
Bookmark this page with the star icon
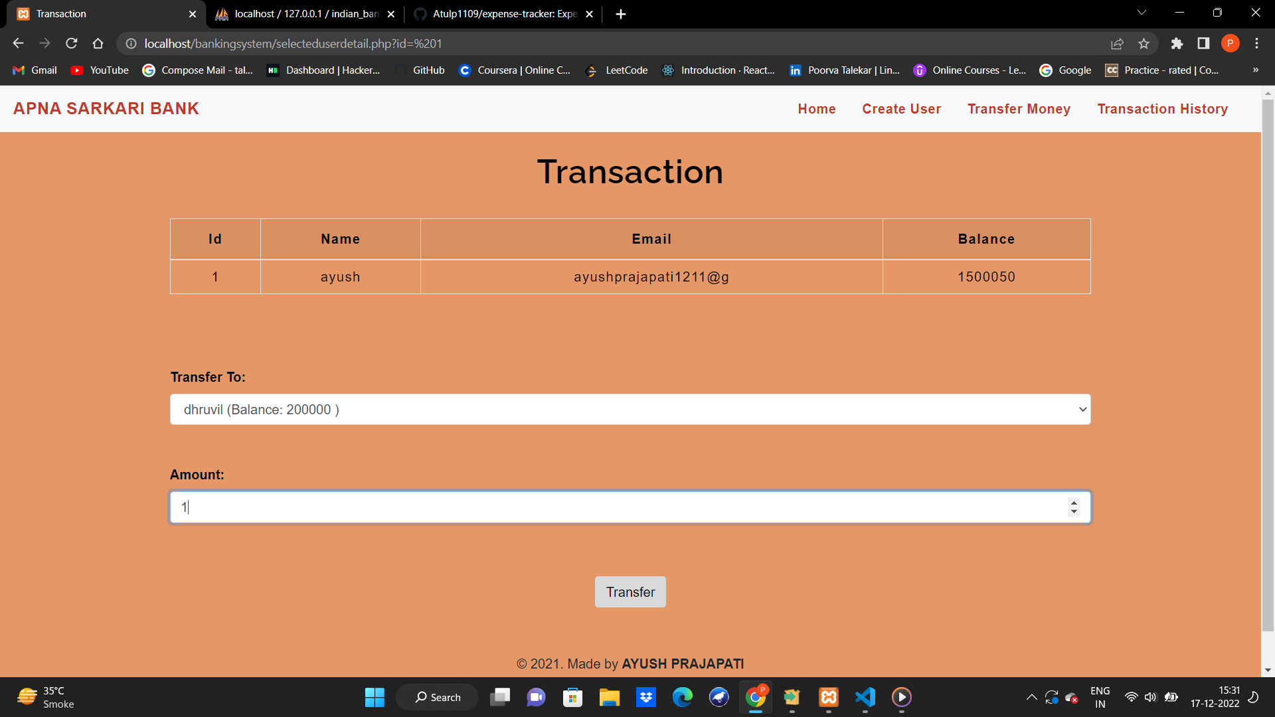tap(1144, 43)
